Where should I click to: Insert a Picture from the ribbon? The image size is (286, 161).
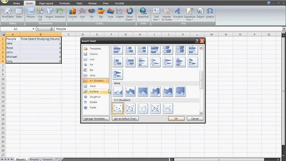(x=30, y=13)
